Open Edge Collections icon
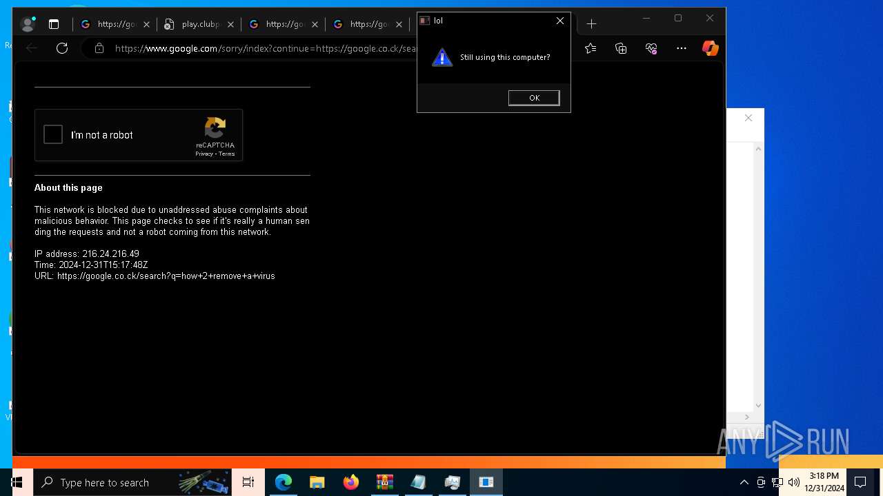This screenshot has height=496, width=883. tap(621, 48)
